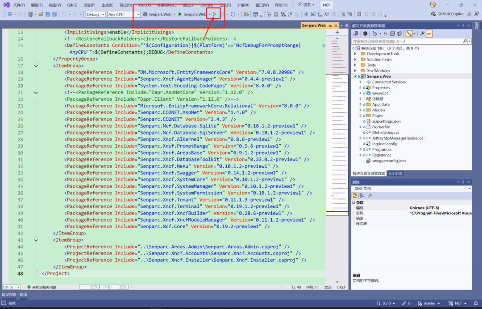Click the property pages wrench in Properties panel
Image resolution: width=482 pixels, height=309 pixels.
[x=370, y=196]
